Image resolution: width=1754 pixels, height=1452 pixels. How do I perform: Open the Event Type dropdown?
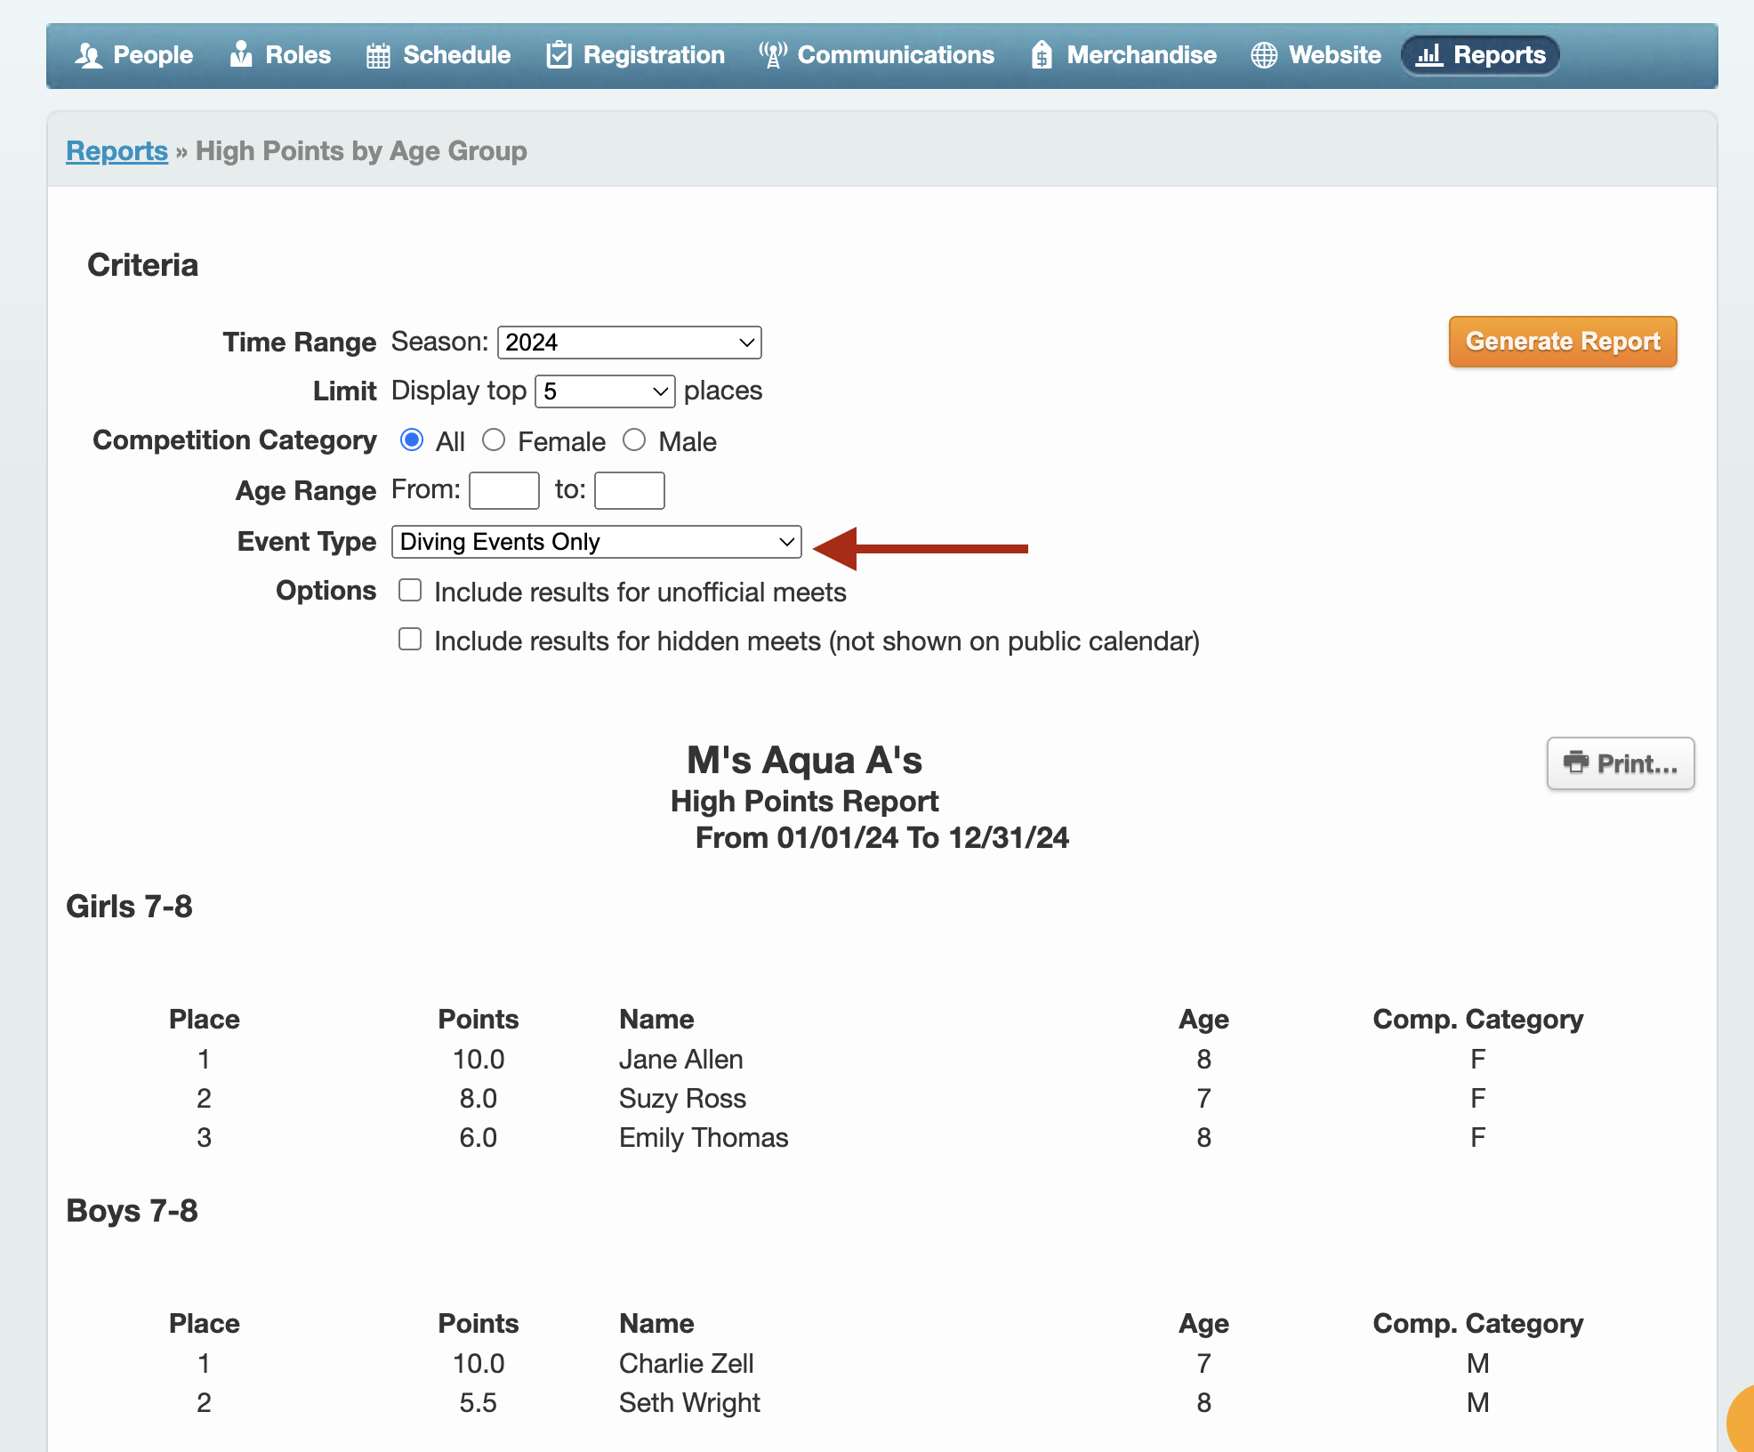tap(597, 542)
